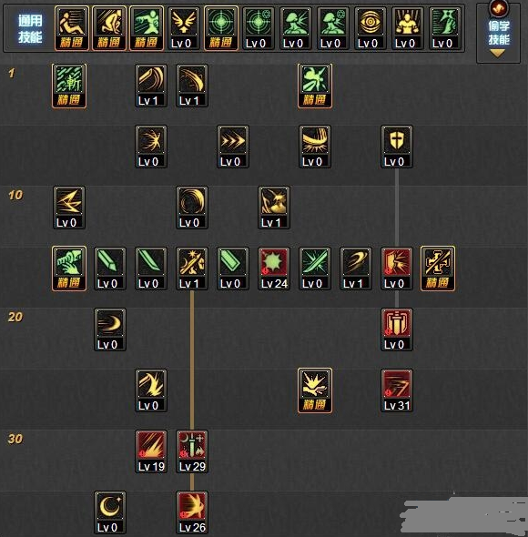Select the mastered green bug skill in row 1
The image size is (528, 537).
315,86
